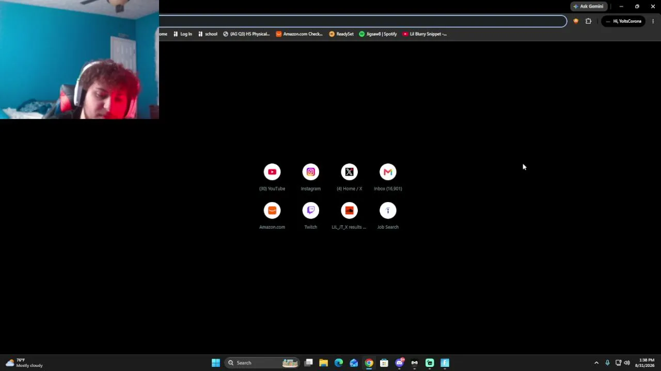This screenshot has height=371, width=661.
Task: Open the Twitch shortcut tile
Action: click(x=310, y=216)
